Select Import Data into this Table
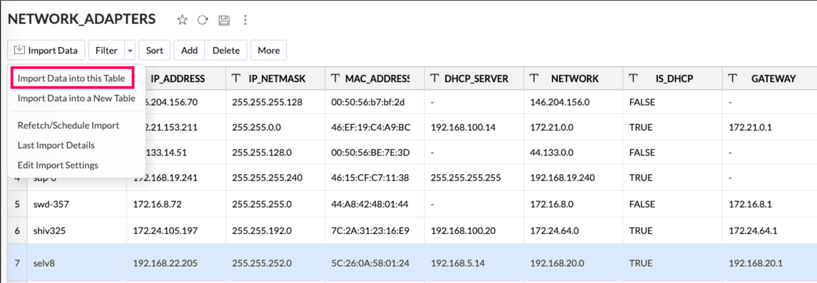 coord(72,78)
